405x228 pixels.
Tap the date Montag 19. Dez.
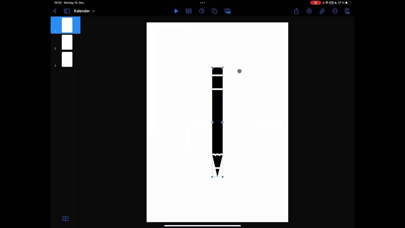[74, 3]
